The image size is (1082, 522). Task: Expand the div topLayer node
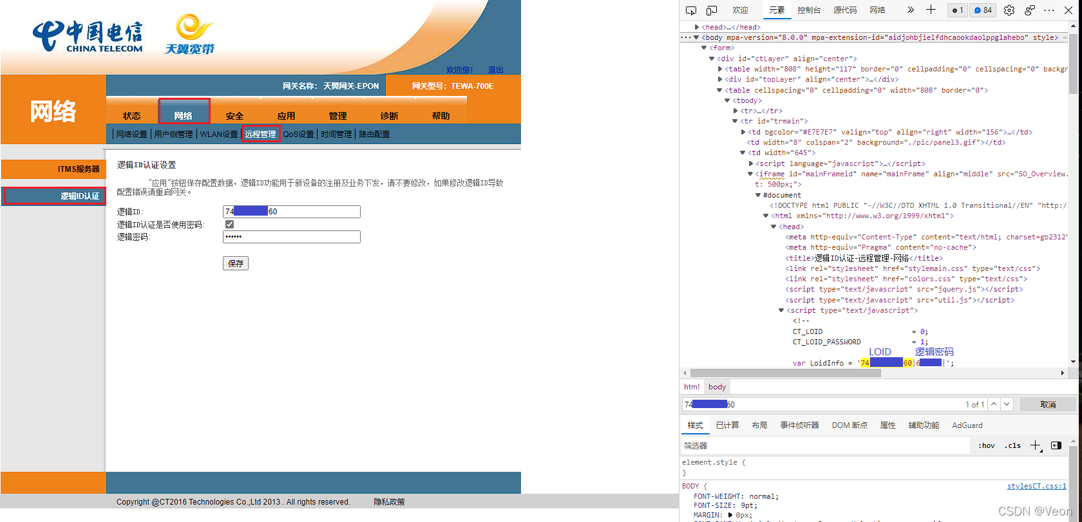click(x=720, y=80)
